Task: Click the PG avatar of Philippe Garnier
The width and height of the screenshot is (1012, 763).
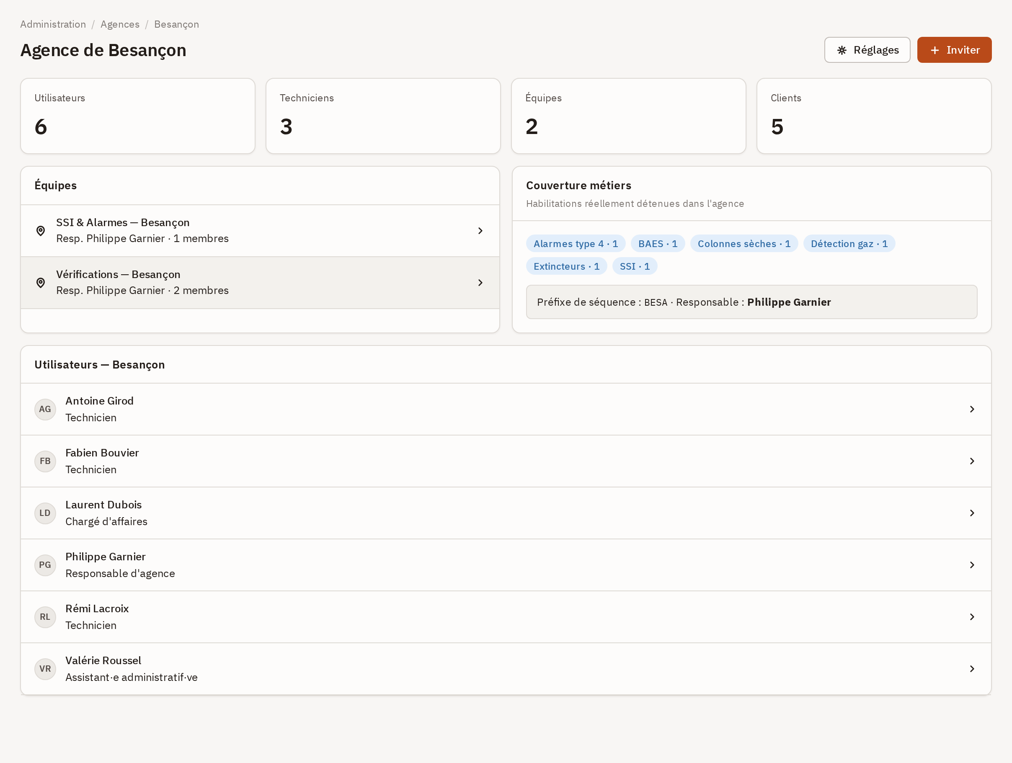Action: coord(45,565)
